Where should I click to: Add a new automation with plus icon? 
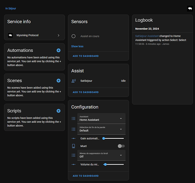[58, 51]
